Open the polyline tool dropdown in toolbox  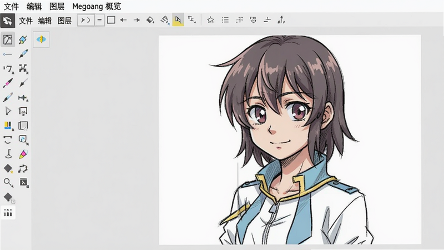click(8, 69)
